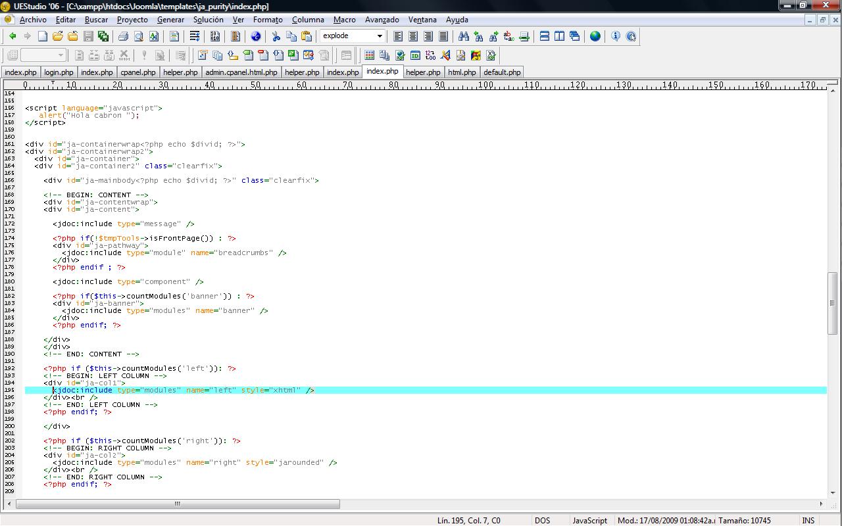Click the green Back arrow icon
This screenshot has width=842, height=526.
coord(12,36)
